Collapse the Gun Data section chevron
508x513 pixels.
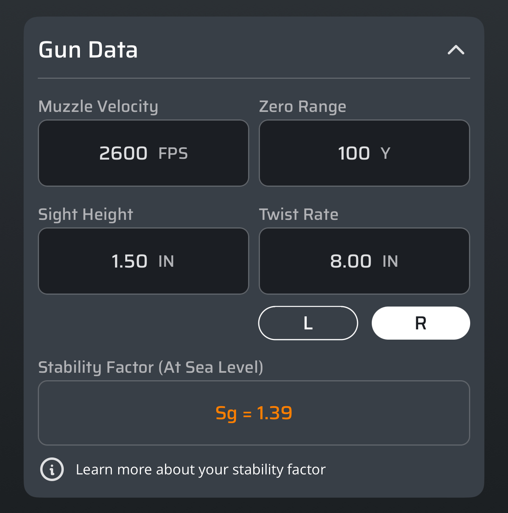456,50
